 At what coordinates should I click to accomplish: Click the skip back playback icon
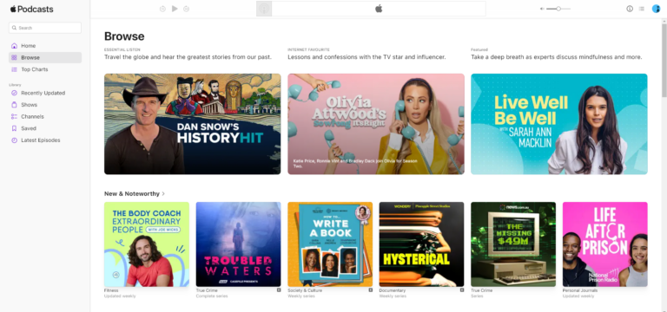(x=162, y=9)
